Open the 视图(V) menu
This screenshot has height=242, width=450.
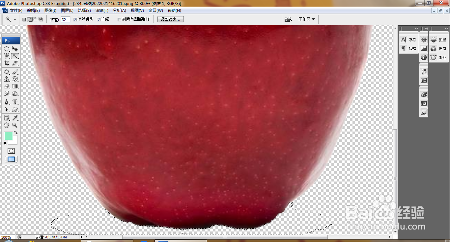(137, 11)
